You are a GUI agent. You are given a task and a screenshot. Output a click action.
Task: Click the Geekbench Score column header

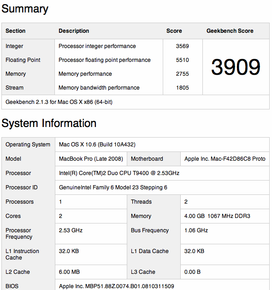[x=230, y=30]
